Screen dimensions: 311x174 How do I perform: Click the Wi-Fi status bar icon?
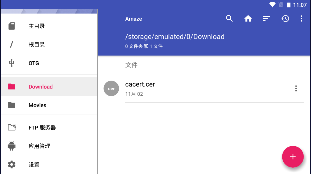tap(272, 5)
